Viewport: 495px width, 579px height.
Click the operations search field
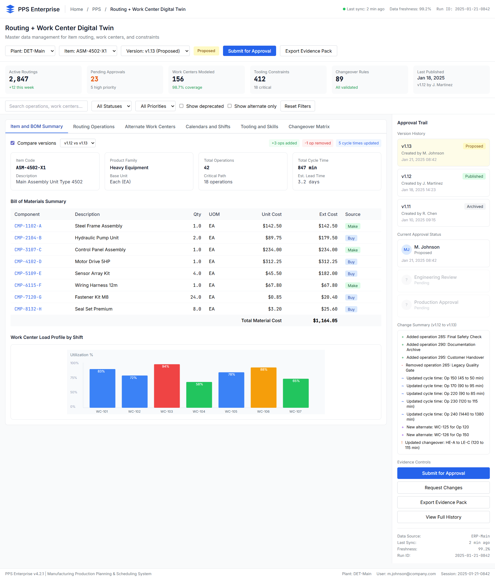click(x=46, y=106)
